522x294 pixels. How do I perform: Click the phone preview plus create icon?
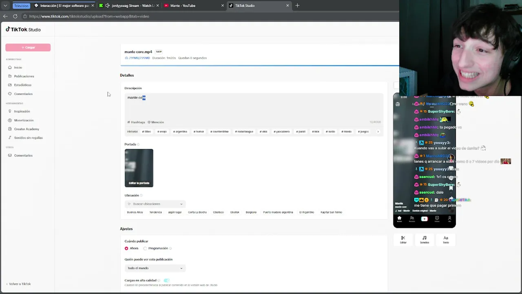[x=424, y=219]
